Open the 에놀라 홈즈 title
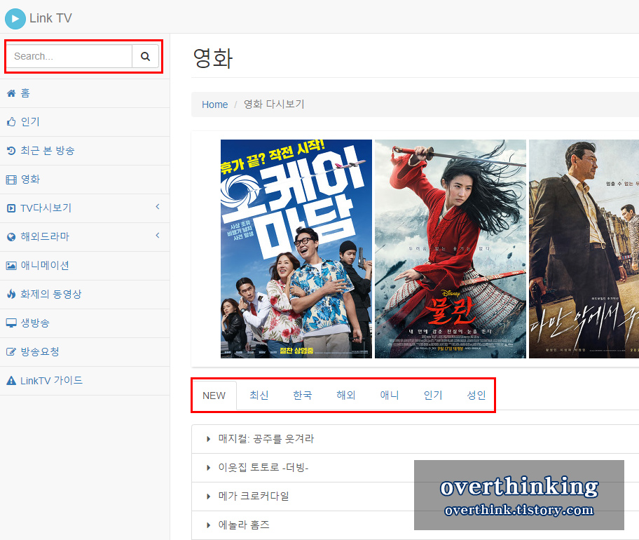 click(244, 525)
